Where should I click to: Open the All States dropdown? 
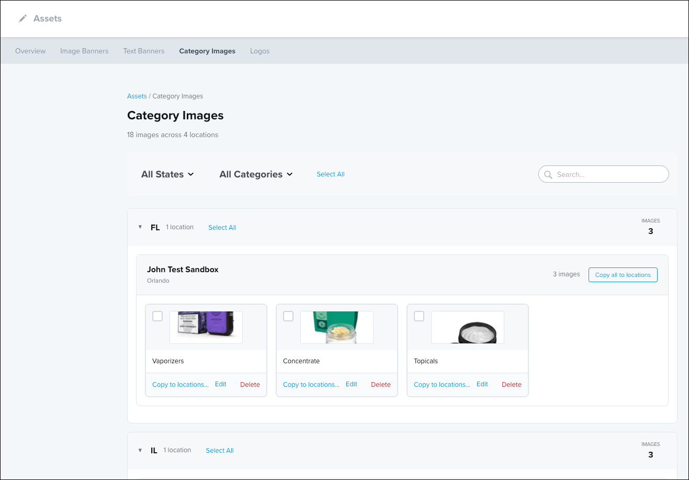[x=167, y=174]
